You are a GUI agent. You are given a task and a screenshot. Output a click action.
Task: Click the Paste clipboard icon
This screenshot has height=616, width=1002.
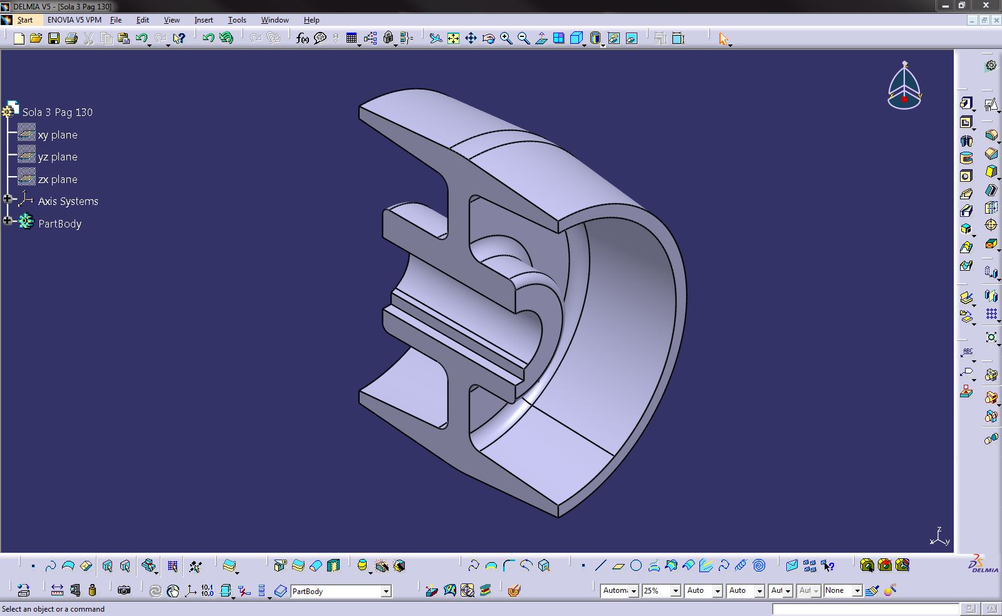click(x=123, y=38)
